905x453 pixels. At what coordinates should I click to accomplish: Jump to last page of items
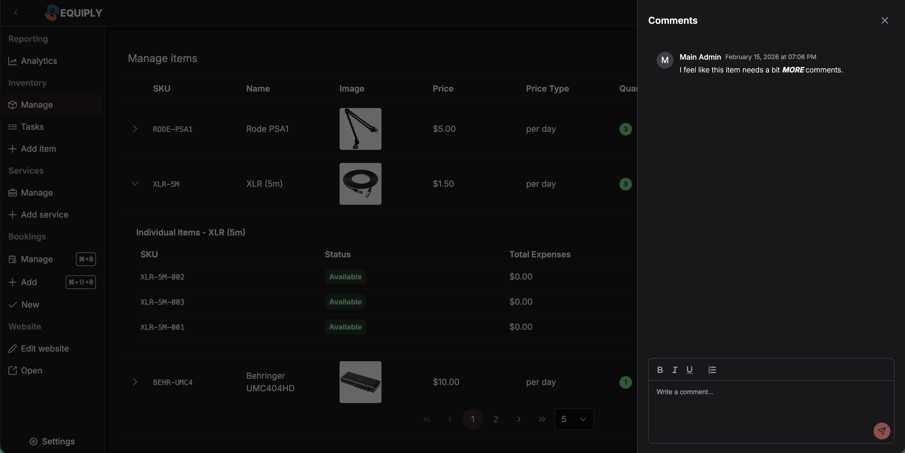pyautogui.click(x=542, y=419)
